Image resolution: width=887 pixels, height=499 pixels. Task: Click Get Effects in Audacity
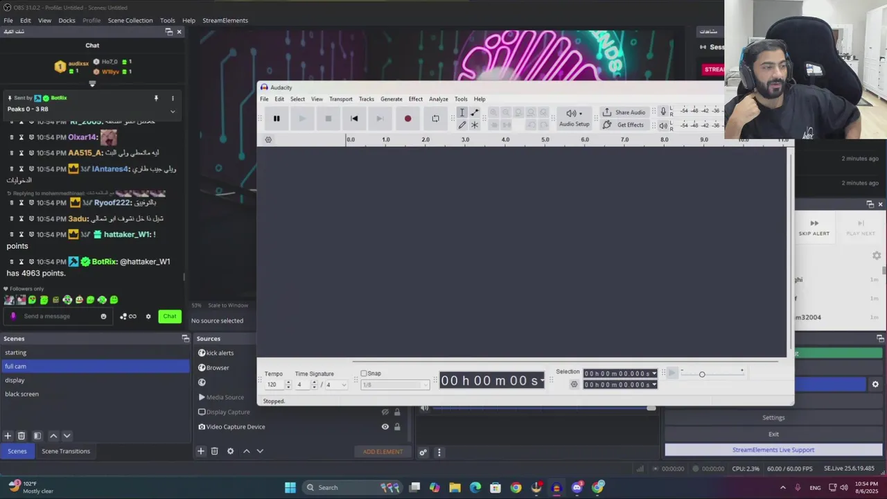[624, 125]
